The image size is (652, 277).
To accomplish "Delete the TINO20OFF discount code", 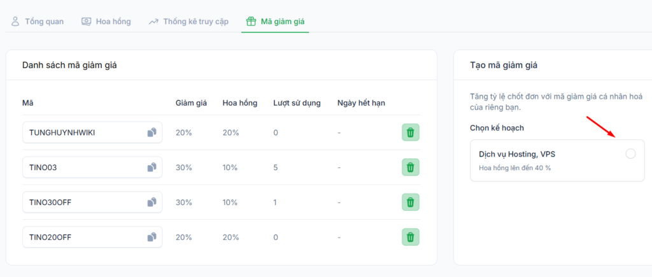I will click(x=411, y=237).
